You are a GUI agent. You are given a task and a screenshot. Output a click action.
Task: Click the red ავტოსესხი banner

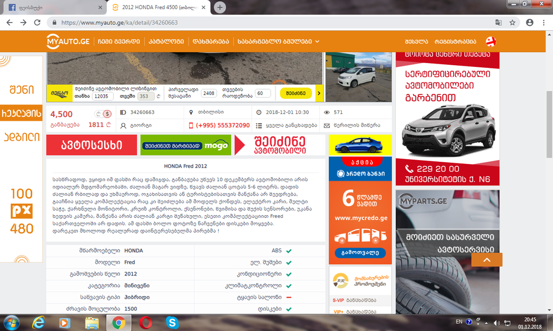click(92, 144)
